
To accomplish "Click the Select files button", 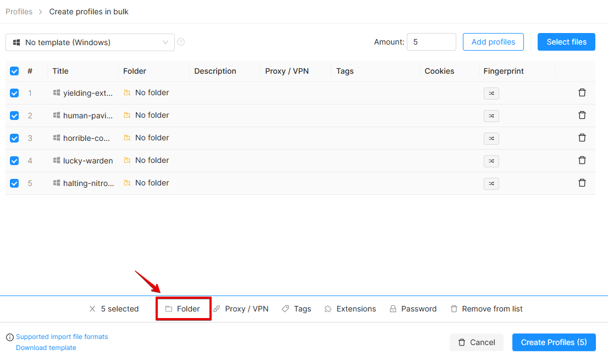I will pyautogui.click(x=566, y=42).
